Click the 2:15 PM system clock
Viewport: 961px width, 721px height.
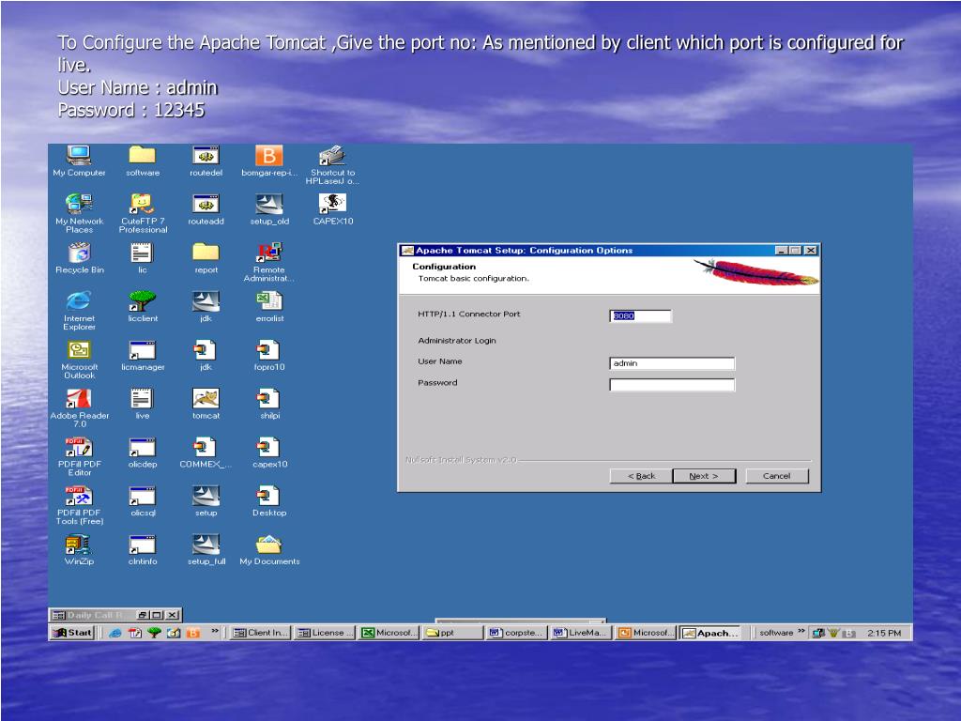(x=884, y=634)
